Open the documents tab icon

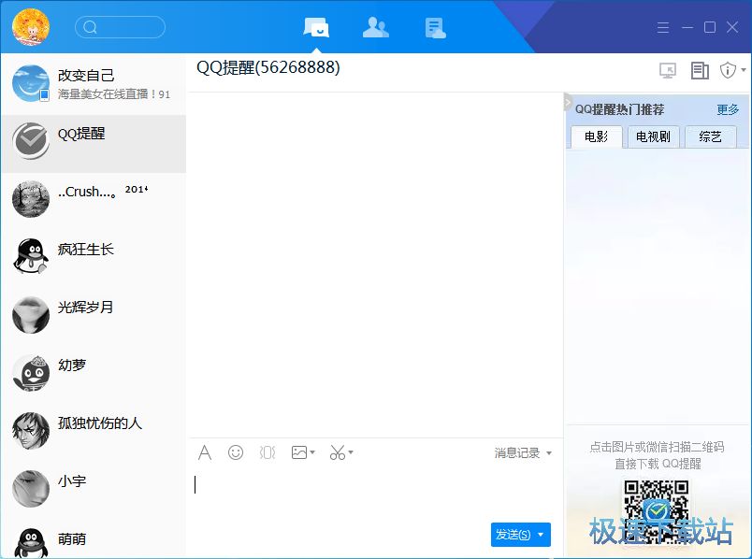436,27
